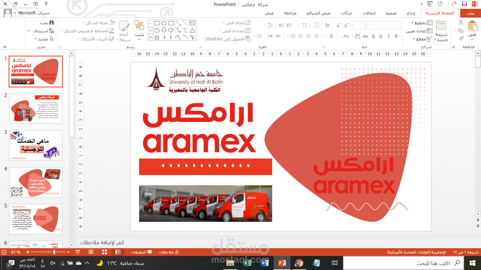Click Windows search box (اكتب هنا للبحث)

(x=403, y=263)
